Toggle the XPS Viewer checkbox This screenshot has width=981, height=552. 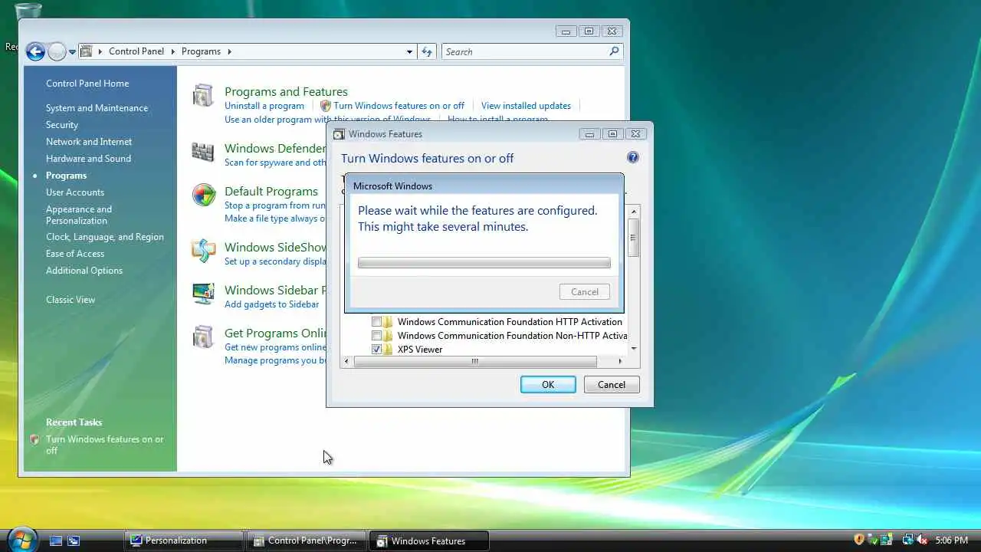click(376, 350)
